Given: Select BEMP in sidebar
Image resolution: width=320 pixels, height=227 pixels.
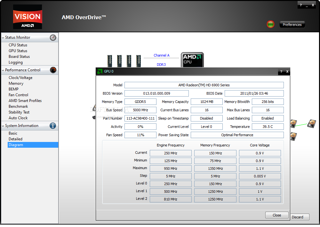Looking at the screenshot, I should point(13,89).
